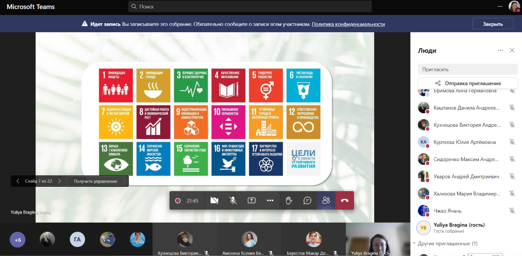Click in the Поиск search box

pos(250,6)
